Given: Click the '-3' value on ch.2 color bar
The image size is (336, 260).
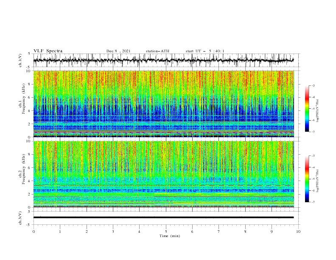Looking at the screenshot, I should 313,156.
